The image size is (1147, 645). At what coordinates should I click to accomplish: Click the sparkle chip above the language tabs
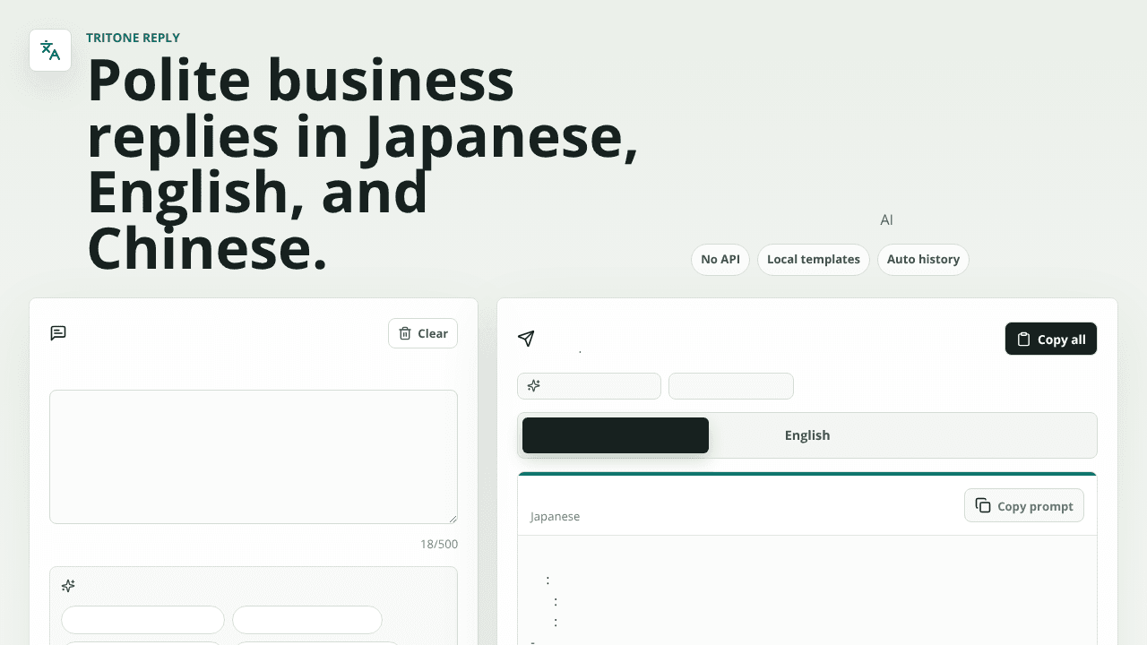click(589, 386)
